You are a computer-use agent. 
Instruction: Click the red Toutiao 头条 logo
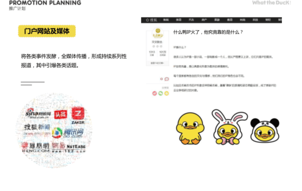(60, 115)
